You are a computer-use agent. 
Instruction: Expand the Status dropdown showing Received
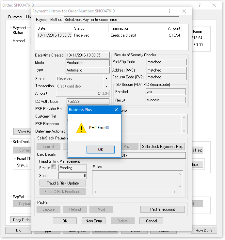(x=106, y=78)
